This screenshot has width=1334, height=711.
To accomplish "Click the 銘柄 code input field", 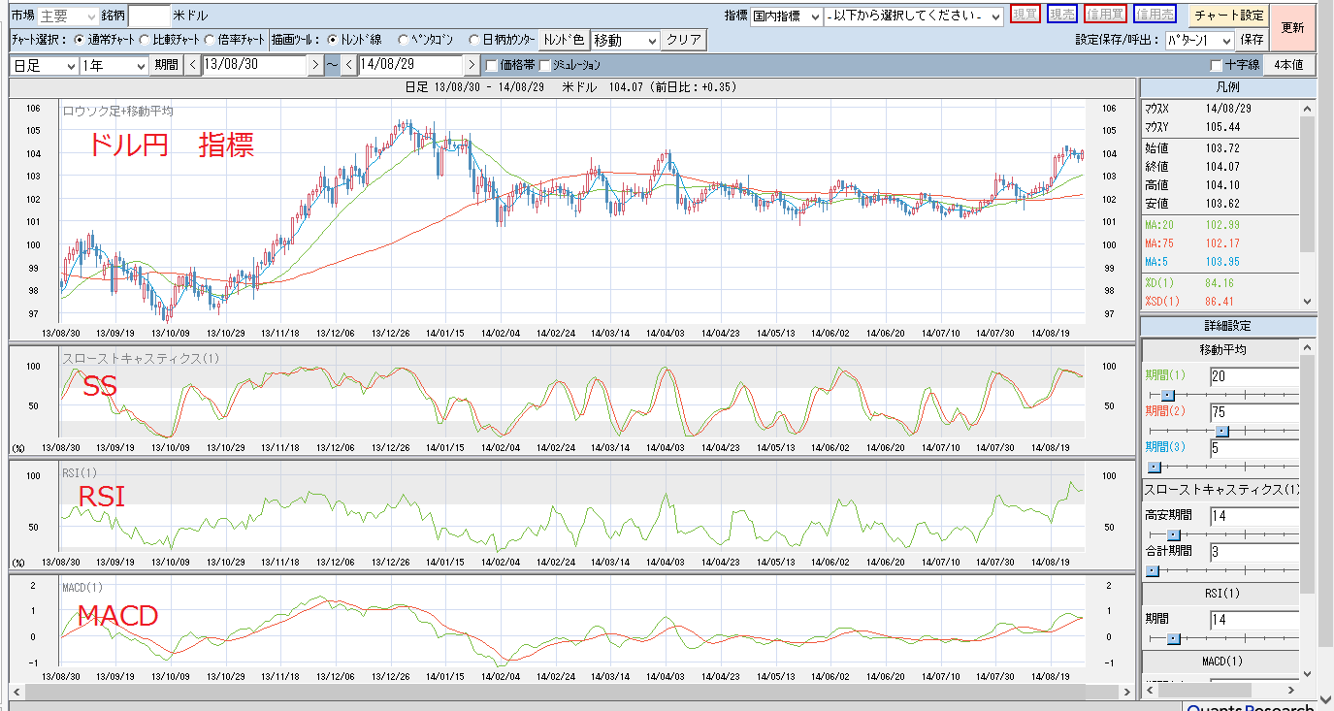I will click(x=149, y=16).
